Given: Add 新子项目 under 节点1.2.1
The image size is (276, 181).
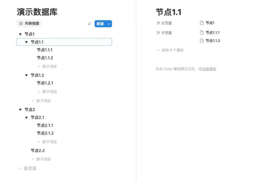Looking at the screenshot, I should 47,92.
